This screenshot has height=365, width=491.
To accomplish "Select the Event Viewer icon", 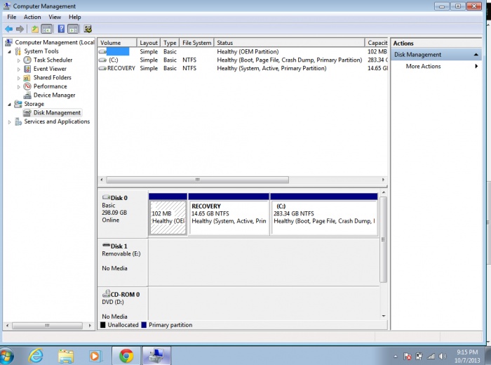I will point(27,69).
